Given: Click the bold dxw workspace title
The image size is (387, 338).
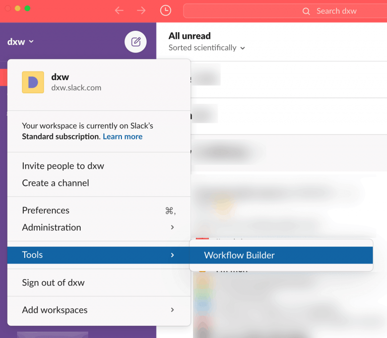Looking at the screenshot, I should pos(60,77).
